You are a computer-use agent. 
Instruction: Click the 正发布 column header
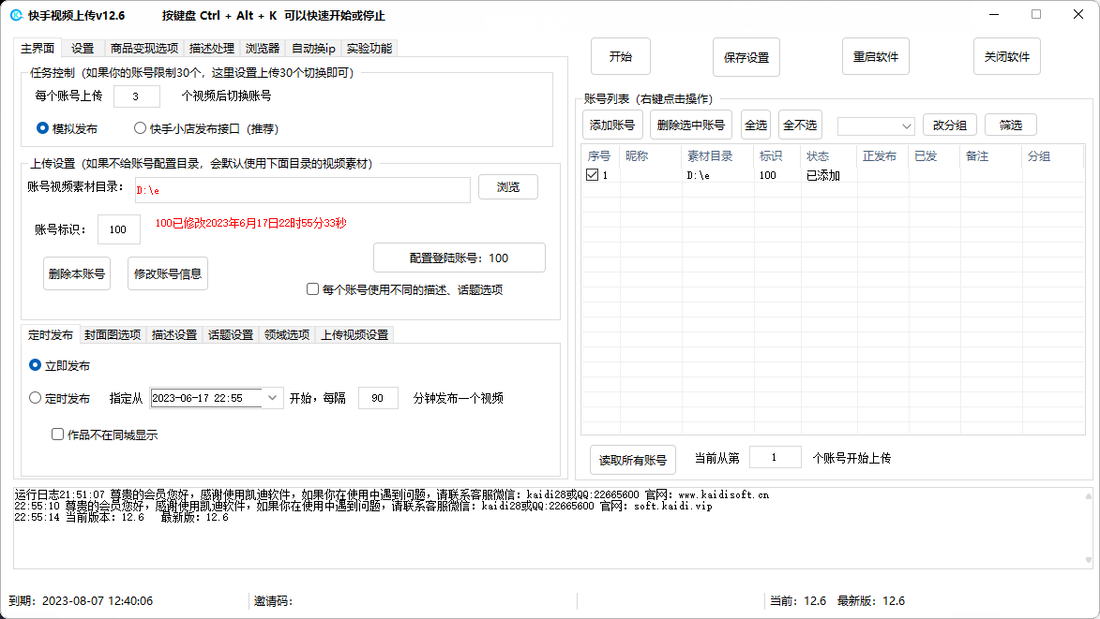pyautogui.click(x=883, y=156)
